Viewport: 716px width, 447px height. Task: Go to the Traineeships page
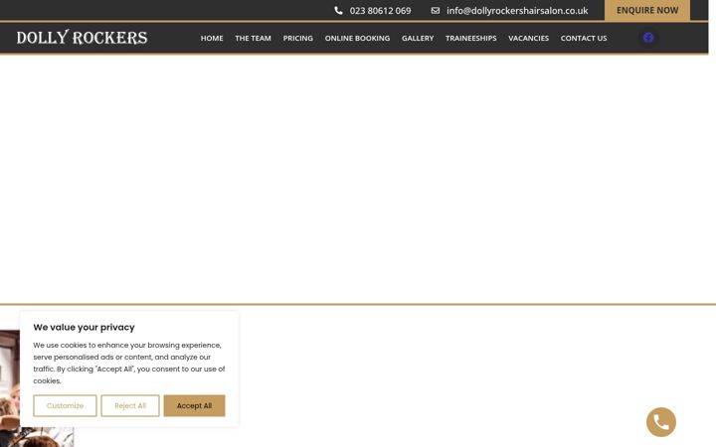[470, 39]
